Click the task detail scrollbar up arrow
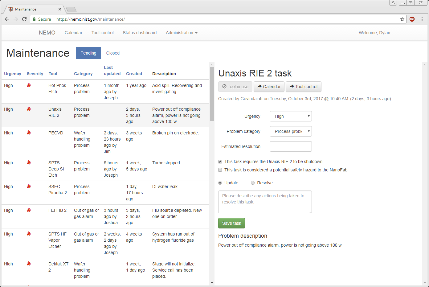The image size is (429, 287). [425, 65]
